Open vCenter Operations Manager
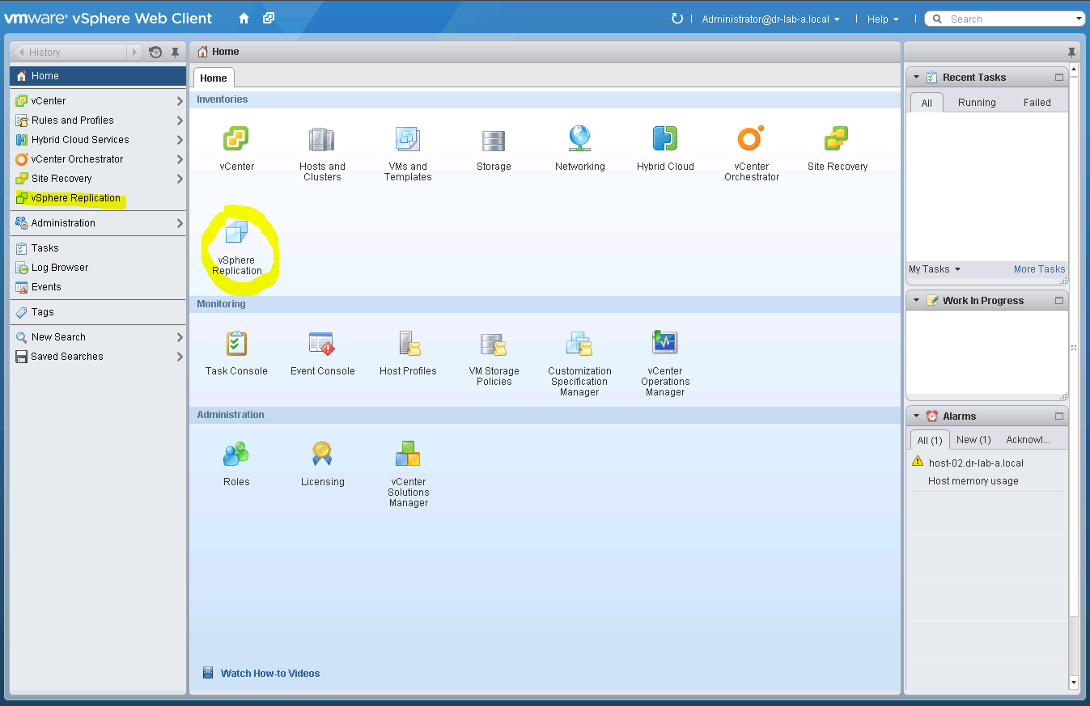 (x=664, y=342)
